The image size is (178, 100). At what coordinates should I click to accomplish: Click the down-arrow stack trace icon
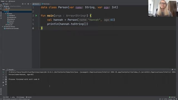pyautogui.click(x=6, y=75)
